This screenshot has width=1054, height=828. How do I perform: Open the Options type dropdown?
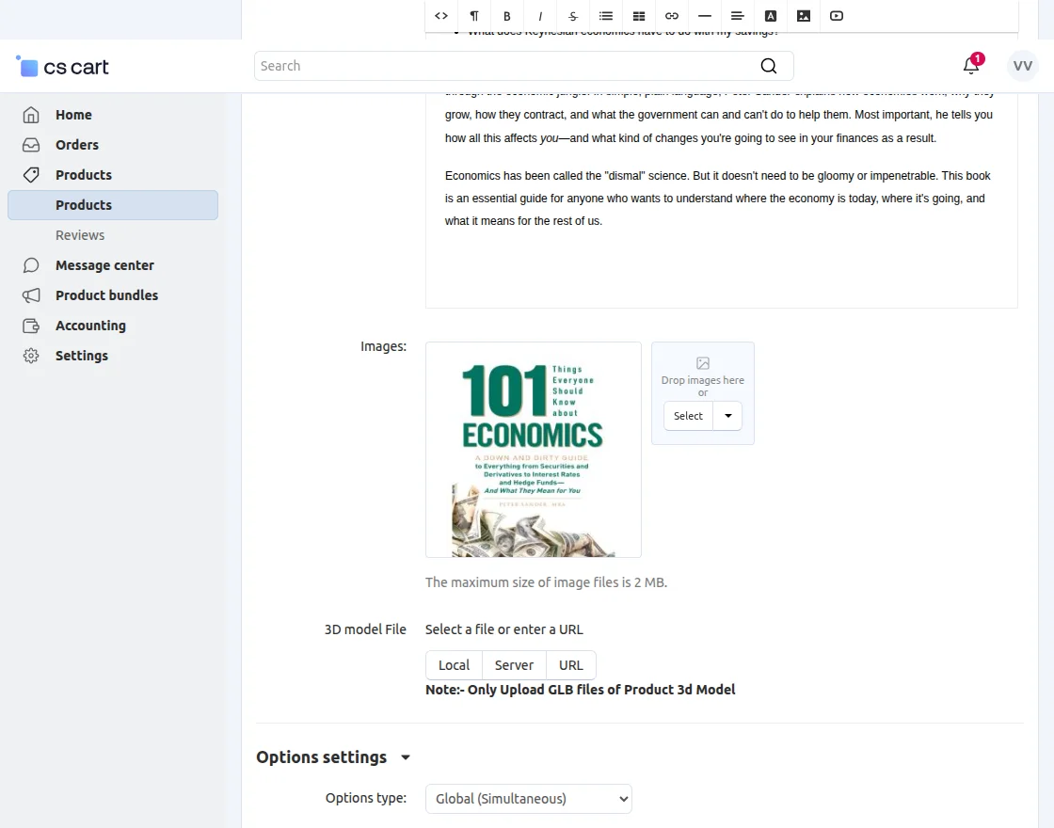(528, 799)
